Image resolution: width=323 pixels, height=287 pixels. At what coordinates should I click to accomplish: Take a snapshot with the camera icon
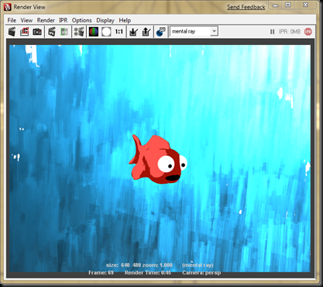click(x=37, y=32)
